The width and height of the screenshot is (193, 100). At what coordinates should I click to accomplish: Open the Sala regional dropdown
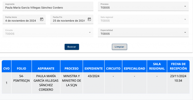pyautogui.click(x=143, y=19)
